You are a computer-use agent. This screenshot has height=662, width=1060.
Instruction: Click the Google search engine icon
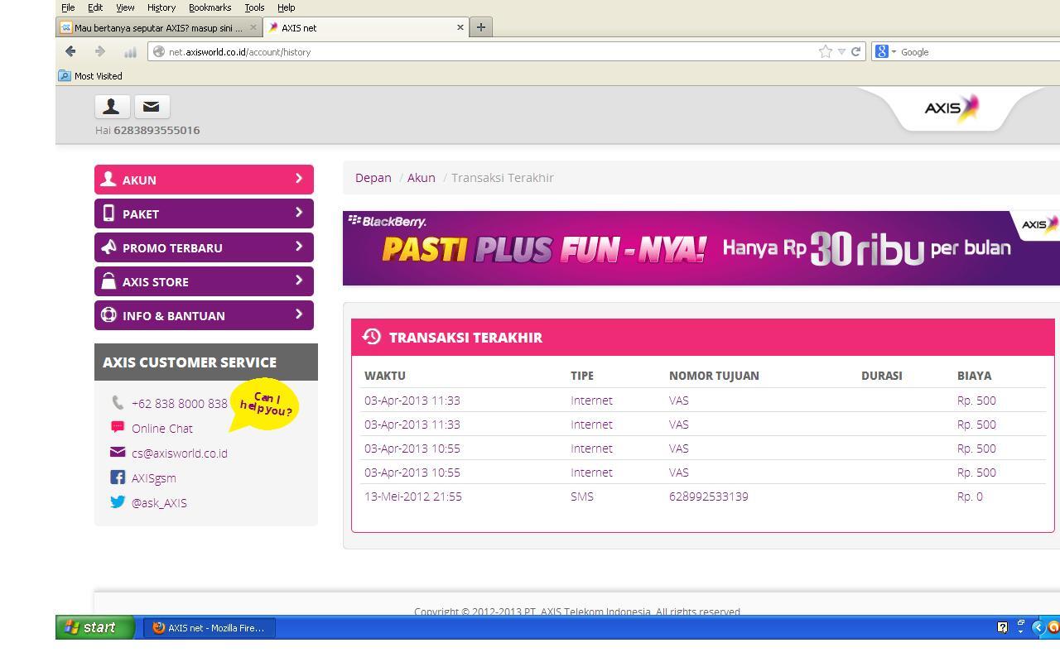coord(882,51)
